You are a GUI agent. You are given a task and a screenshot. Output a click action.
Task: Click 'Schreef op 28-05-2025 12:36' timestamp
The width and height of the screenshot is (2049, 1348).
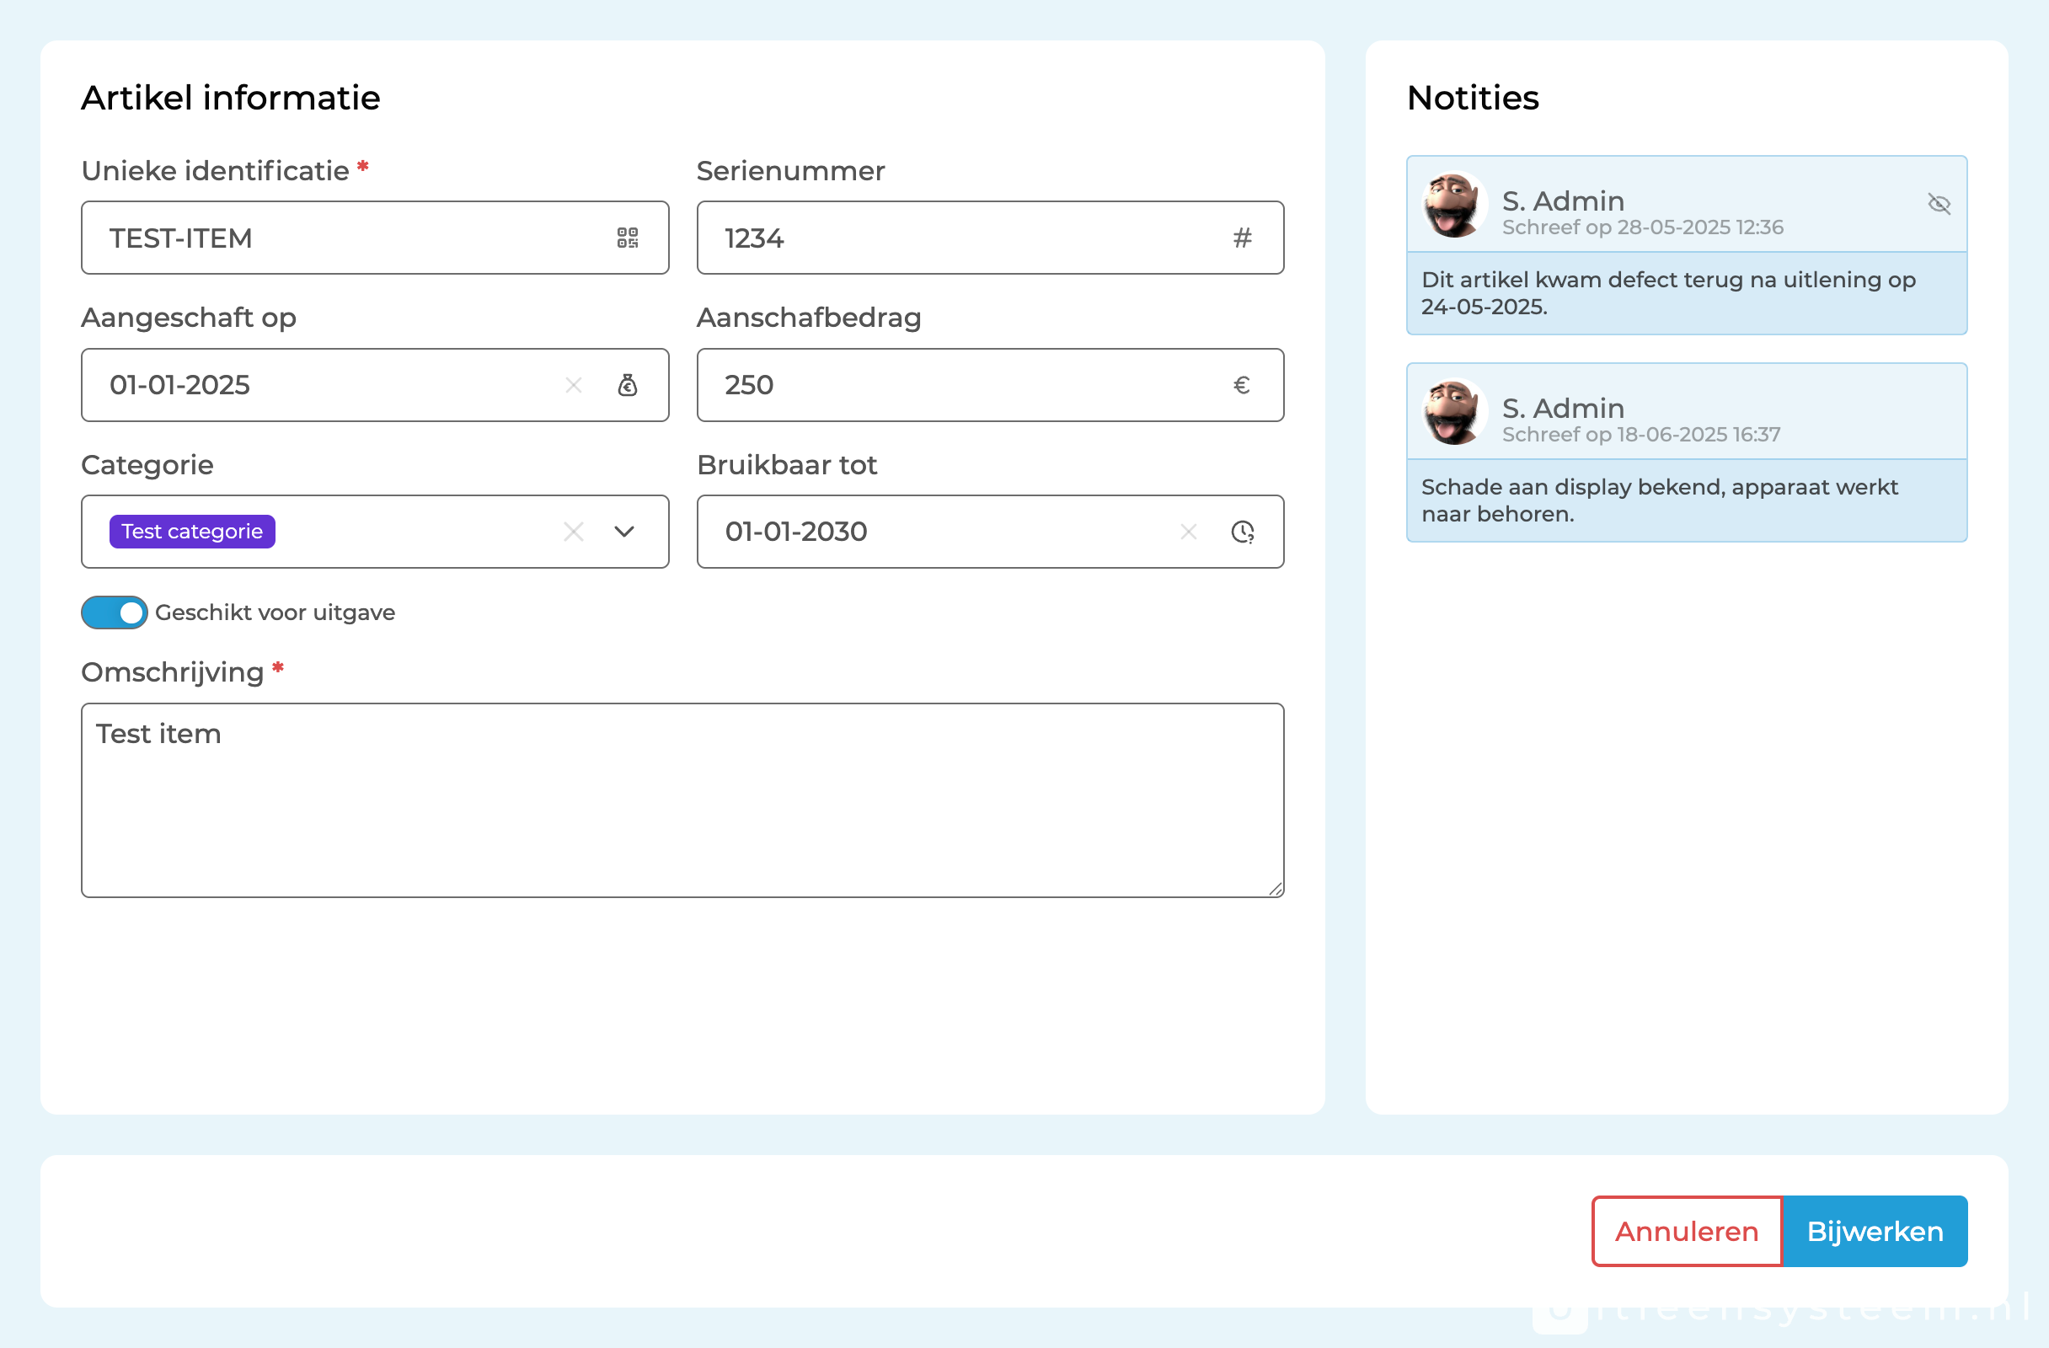coord(1643,227)
